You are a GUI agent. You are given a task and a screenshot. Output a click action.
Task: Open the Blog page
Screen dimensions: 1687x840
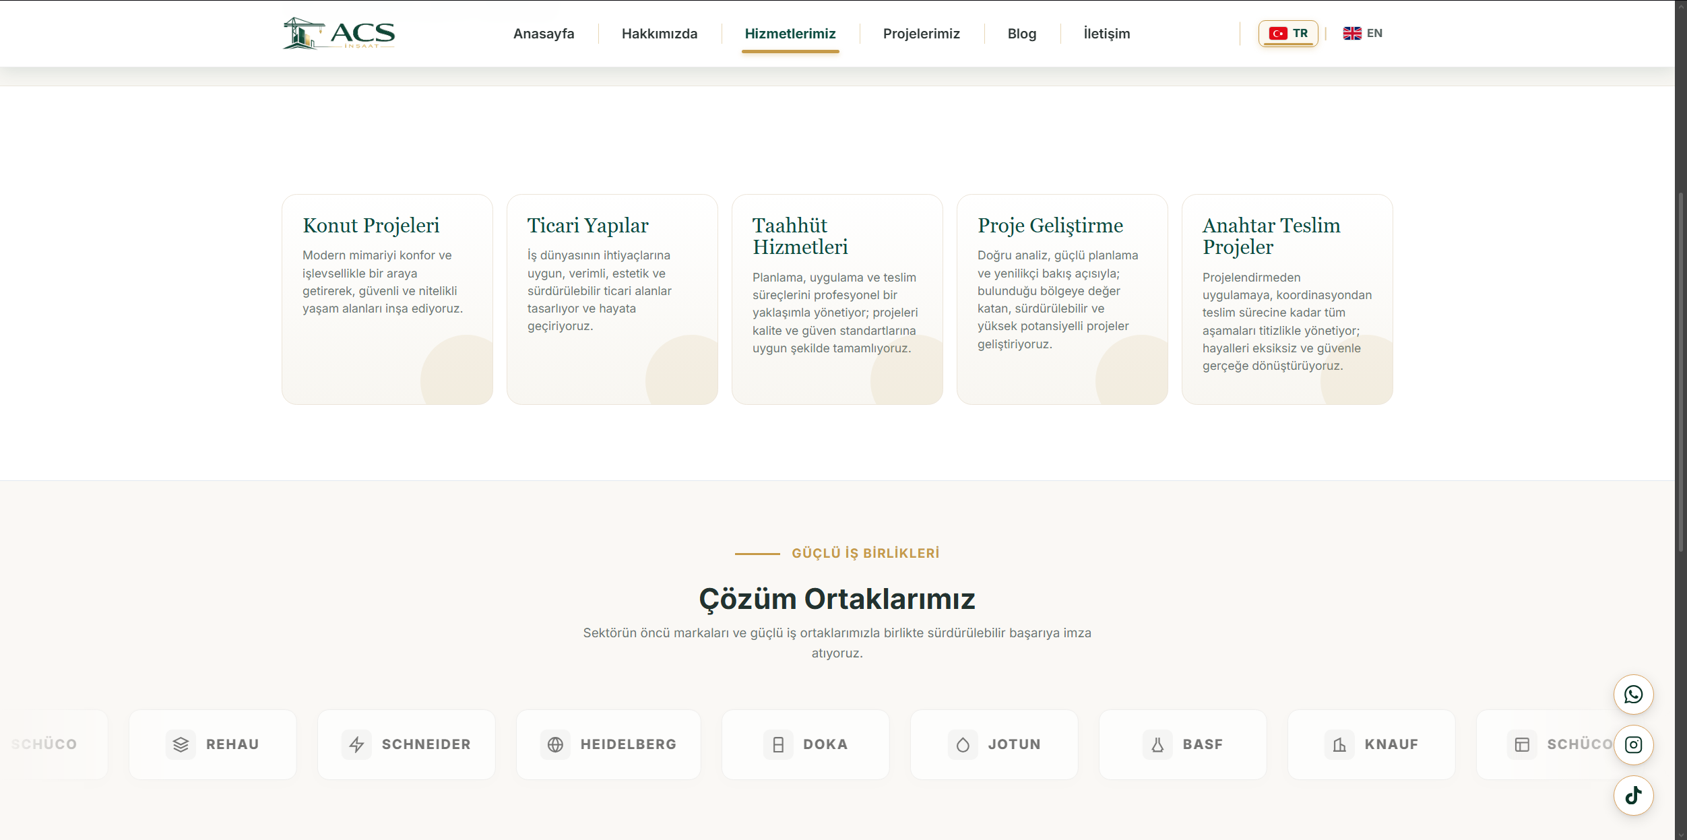tap(1022, 34)
